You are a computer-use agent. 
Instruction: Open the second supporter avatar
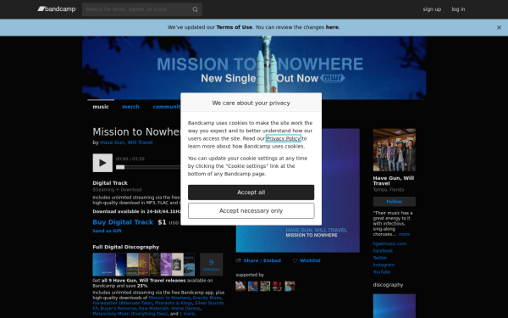coord(252,287)
